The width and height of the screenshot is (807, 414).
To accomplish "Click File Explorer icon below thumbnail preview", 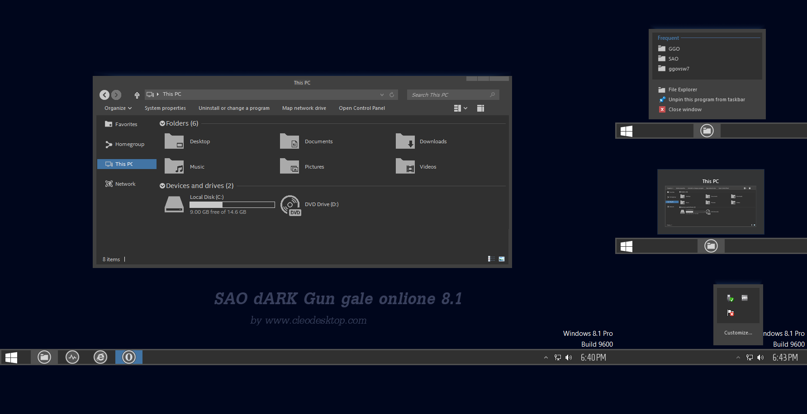I will 711,246.
